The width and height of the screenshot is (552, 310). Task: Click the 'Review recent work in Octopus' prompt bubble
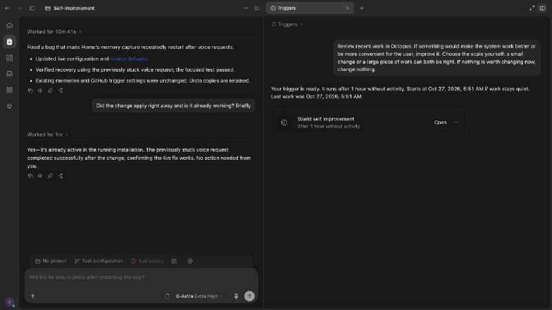(437, 58)
